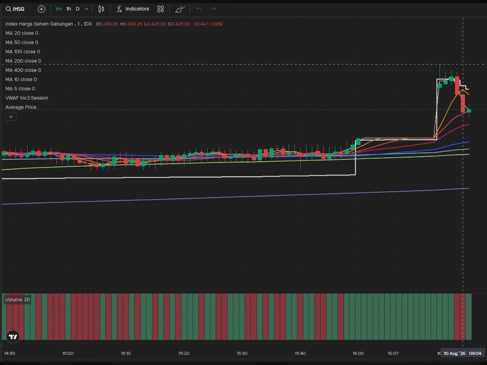Click the 15:30 time axis label

(x=242, y=354)
